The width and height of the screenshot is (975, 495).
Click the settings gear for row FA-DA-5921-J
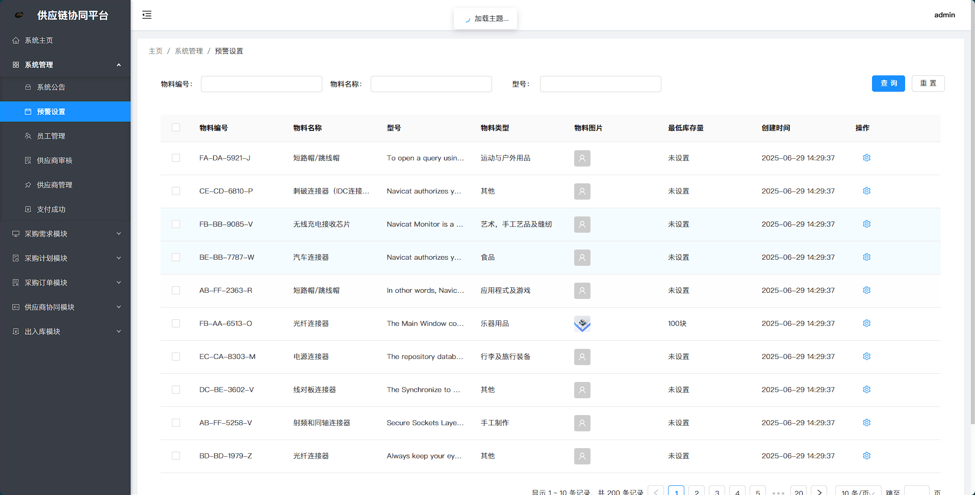(866, 158)
